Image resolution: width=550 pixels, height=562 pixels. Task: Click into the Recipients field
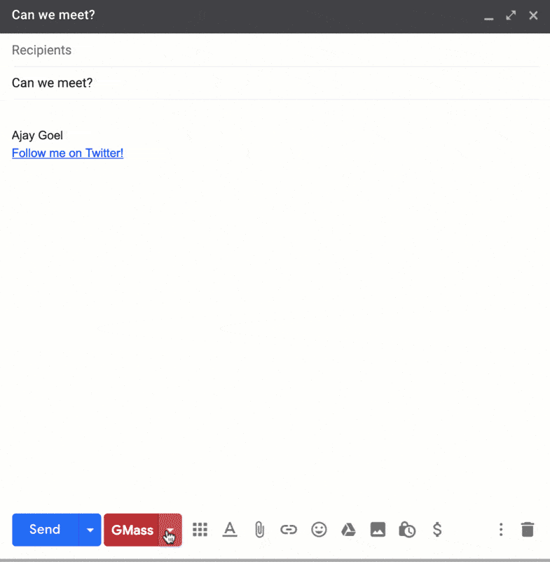pyautogui.click(x=273, y=50)
